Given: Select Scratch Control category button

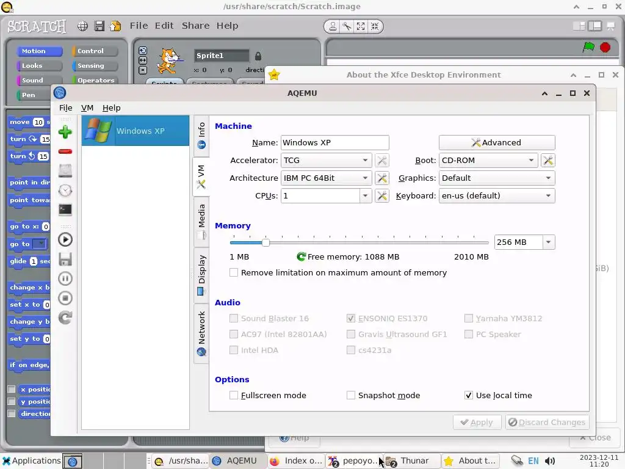Looking at the screenshot, I should [x=95, y=51].
